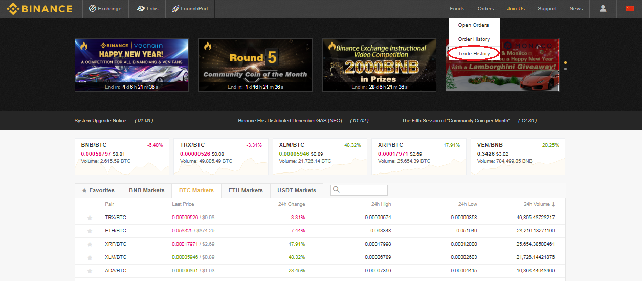Open the VEN/BNB ticker card
This screenshot has width=642, height=281.
(518, 156)
